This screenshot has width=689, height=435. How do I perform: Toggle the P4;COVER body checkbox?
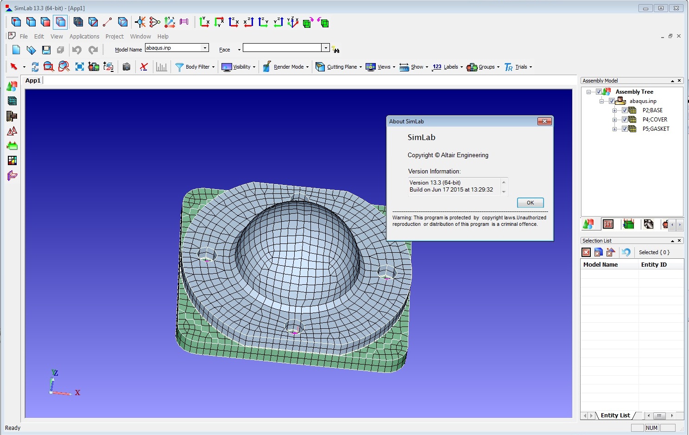pyautogui.click(x=625, y=120)
